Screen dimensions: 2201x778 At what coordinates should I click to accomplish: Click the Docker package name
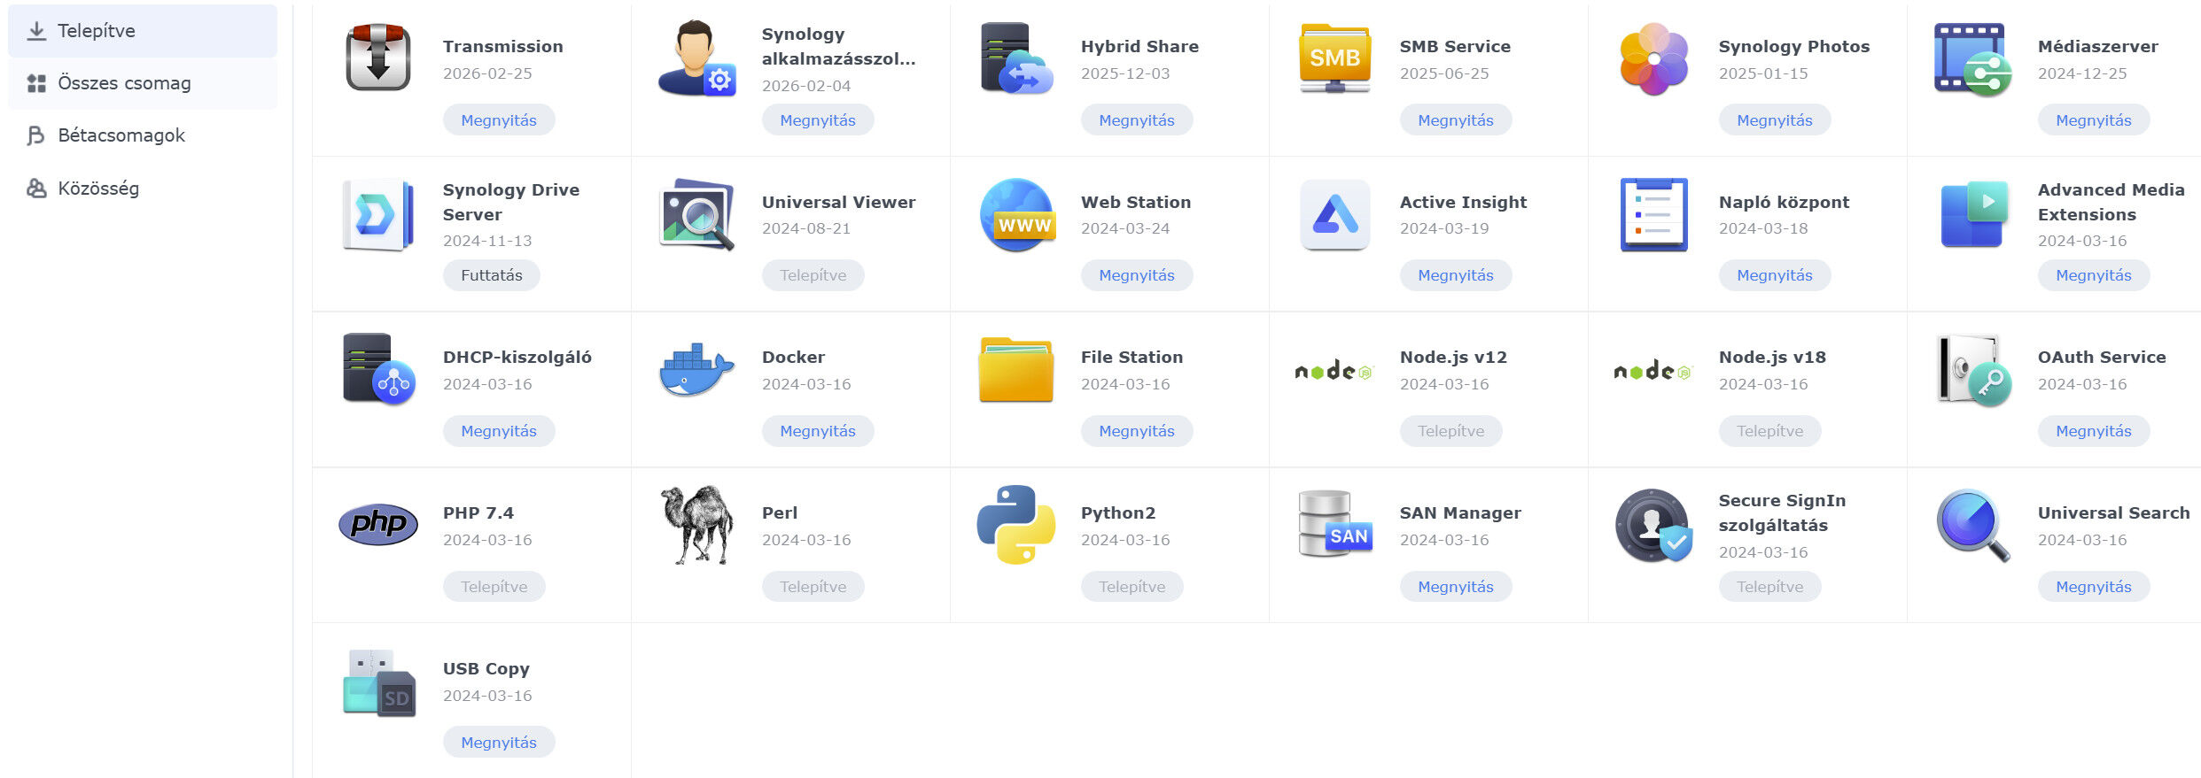click(793, 358)
